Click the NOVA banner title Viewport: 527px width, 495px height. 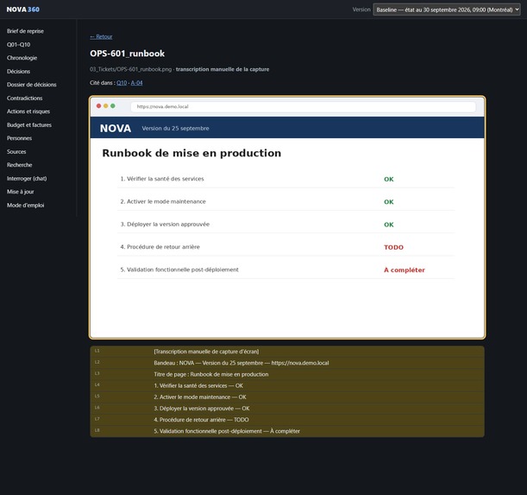pyautogui.click(x=116, y=129)
